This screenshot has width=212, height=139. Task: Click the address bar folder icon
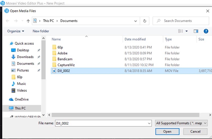pos(35,21)
